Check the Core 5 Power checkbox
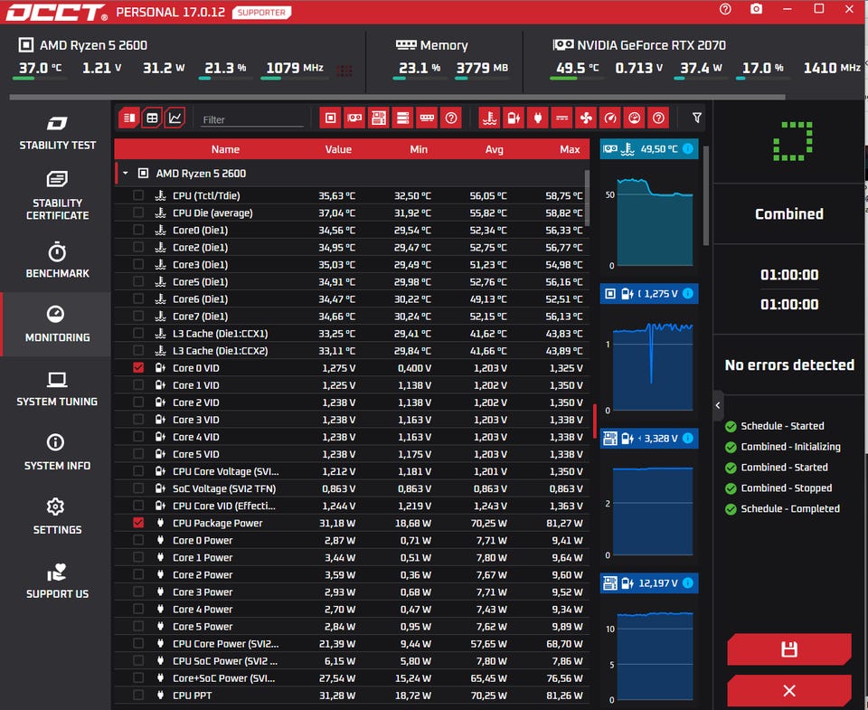 (138, 627)
